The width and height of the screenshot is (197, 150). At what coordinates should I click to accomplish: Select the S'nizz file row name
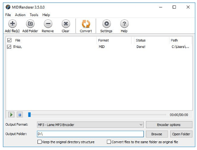17,47
